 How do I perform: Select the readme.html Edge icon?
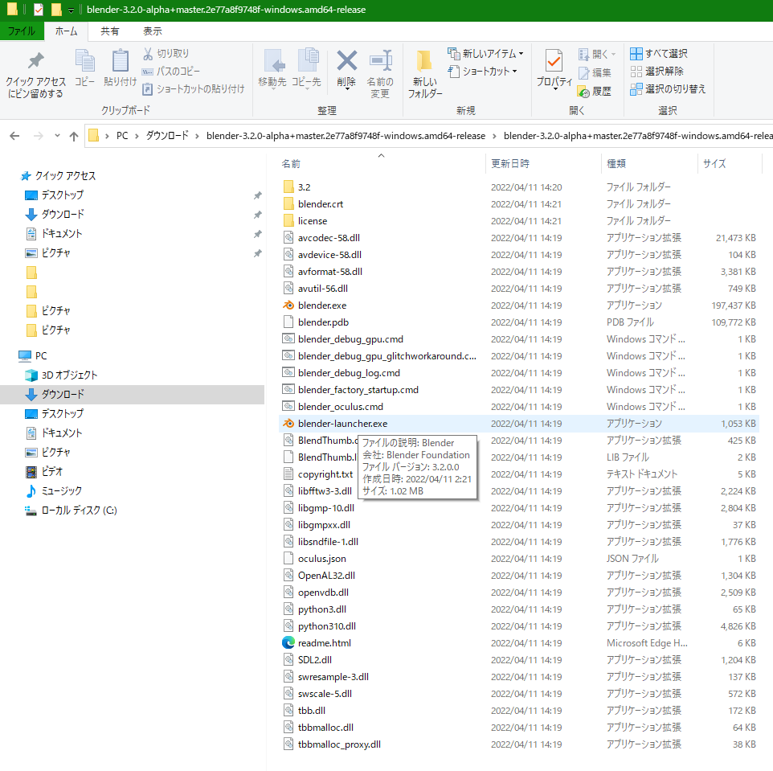click(288, 642)
